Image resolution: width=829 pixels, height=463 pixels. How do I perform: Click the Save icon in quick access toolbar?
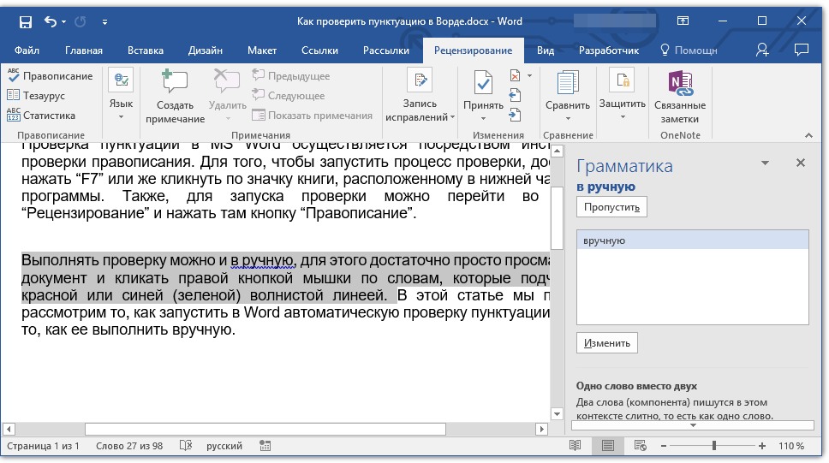pyautogui.click(x=25, y=21)
